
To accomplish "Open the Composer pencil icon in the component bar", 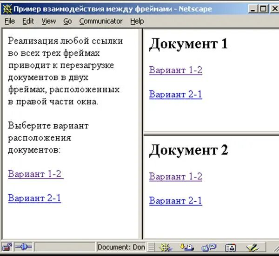I will click(x=252, y=247).
